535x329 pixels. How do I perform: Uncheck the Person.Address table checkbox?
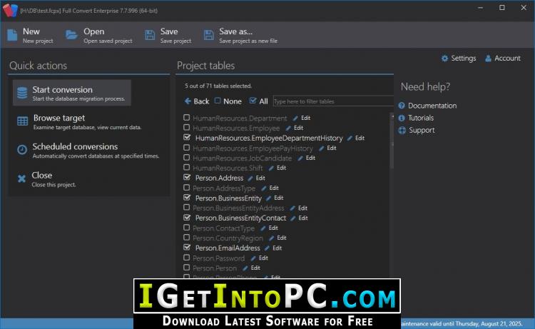[x=186, y=177]
